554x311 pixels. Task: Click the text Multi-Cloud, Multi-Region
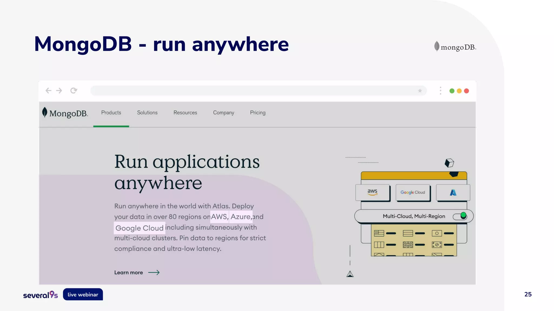[414, 216]
